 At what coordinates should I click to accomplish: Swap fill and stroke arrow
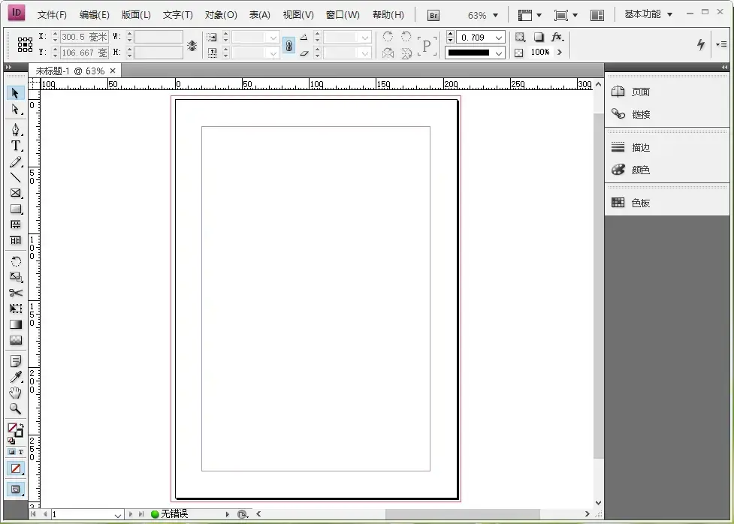20,426
